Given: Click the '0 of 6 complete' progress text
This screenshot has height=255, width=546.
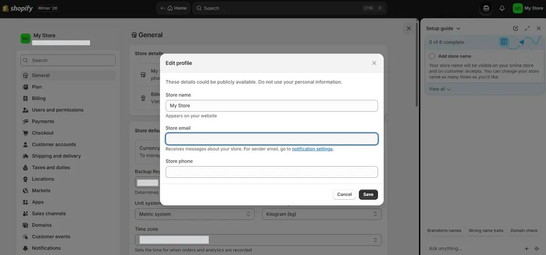Looking at the screenshot, I should coord(446,42).
